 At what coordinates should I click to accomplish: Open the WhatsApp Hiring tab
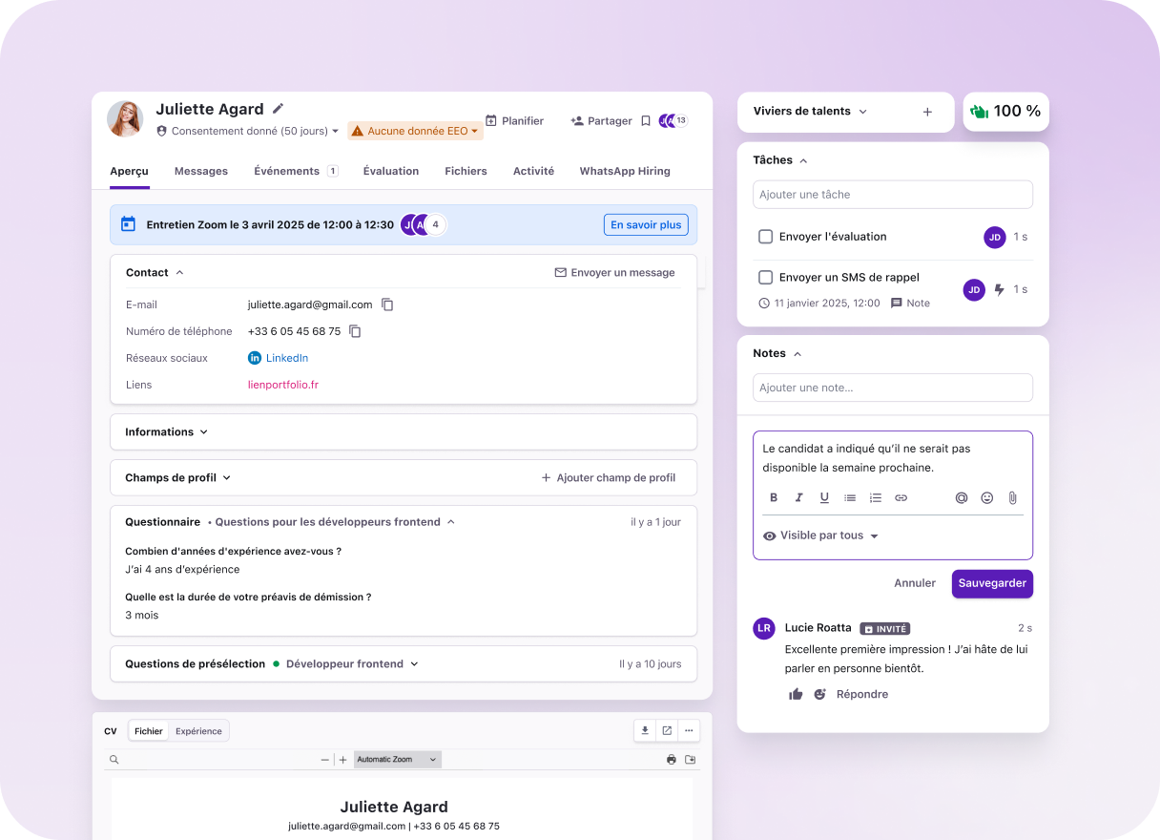pos(624,171)
